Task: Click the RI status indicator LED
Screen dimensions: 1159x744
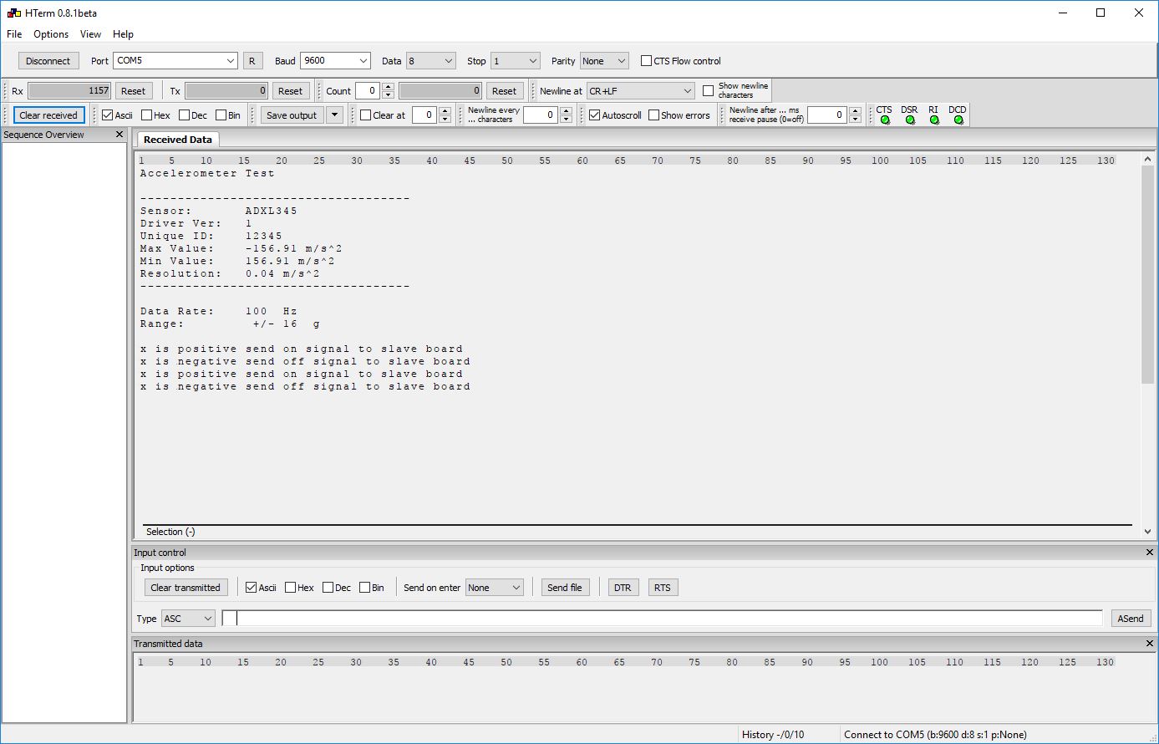Action: click(x=934, y=120)
